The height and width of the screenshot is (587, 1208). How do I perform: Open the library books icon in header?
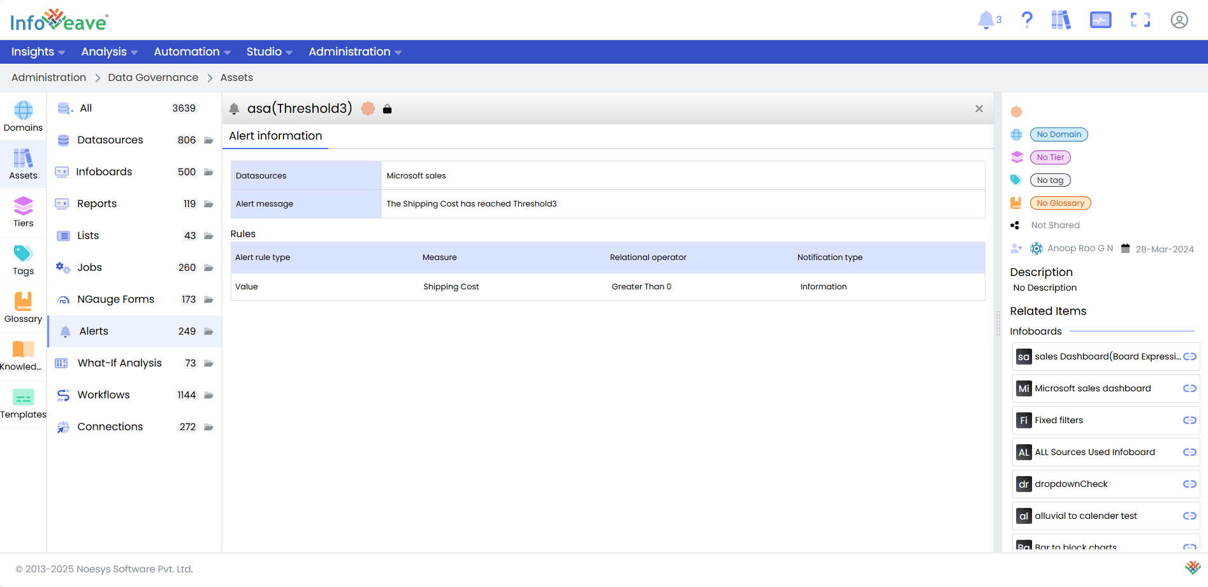pos(1061,20)
